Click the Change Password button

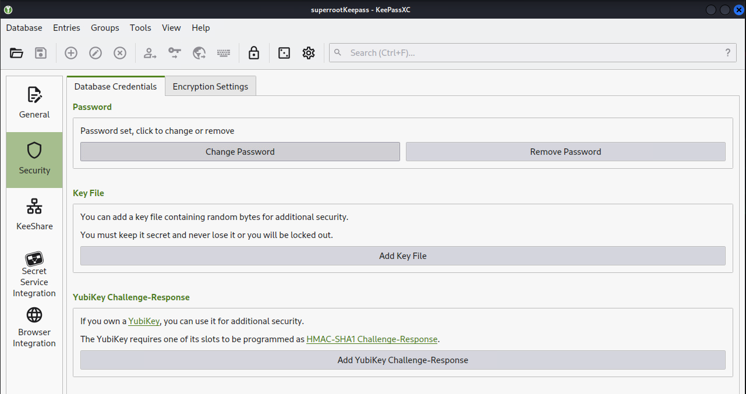[x=240, y=152]
